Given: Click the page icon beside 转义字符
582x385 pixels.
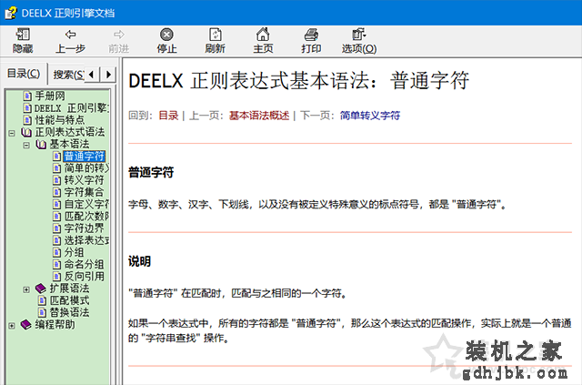Looking at the screenshot, I should click(x=56, y=180).
